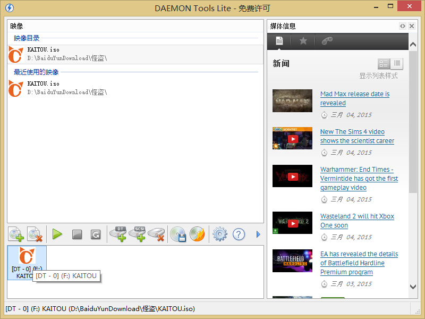This screenshot has width=425, height=319.
Task: Click the Battlefield Hardline thumbnail
Action: point(292,261)
